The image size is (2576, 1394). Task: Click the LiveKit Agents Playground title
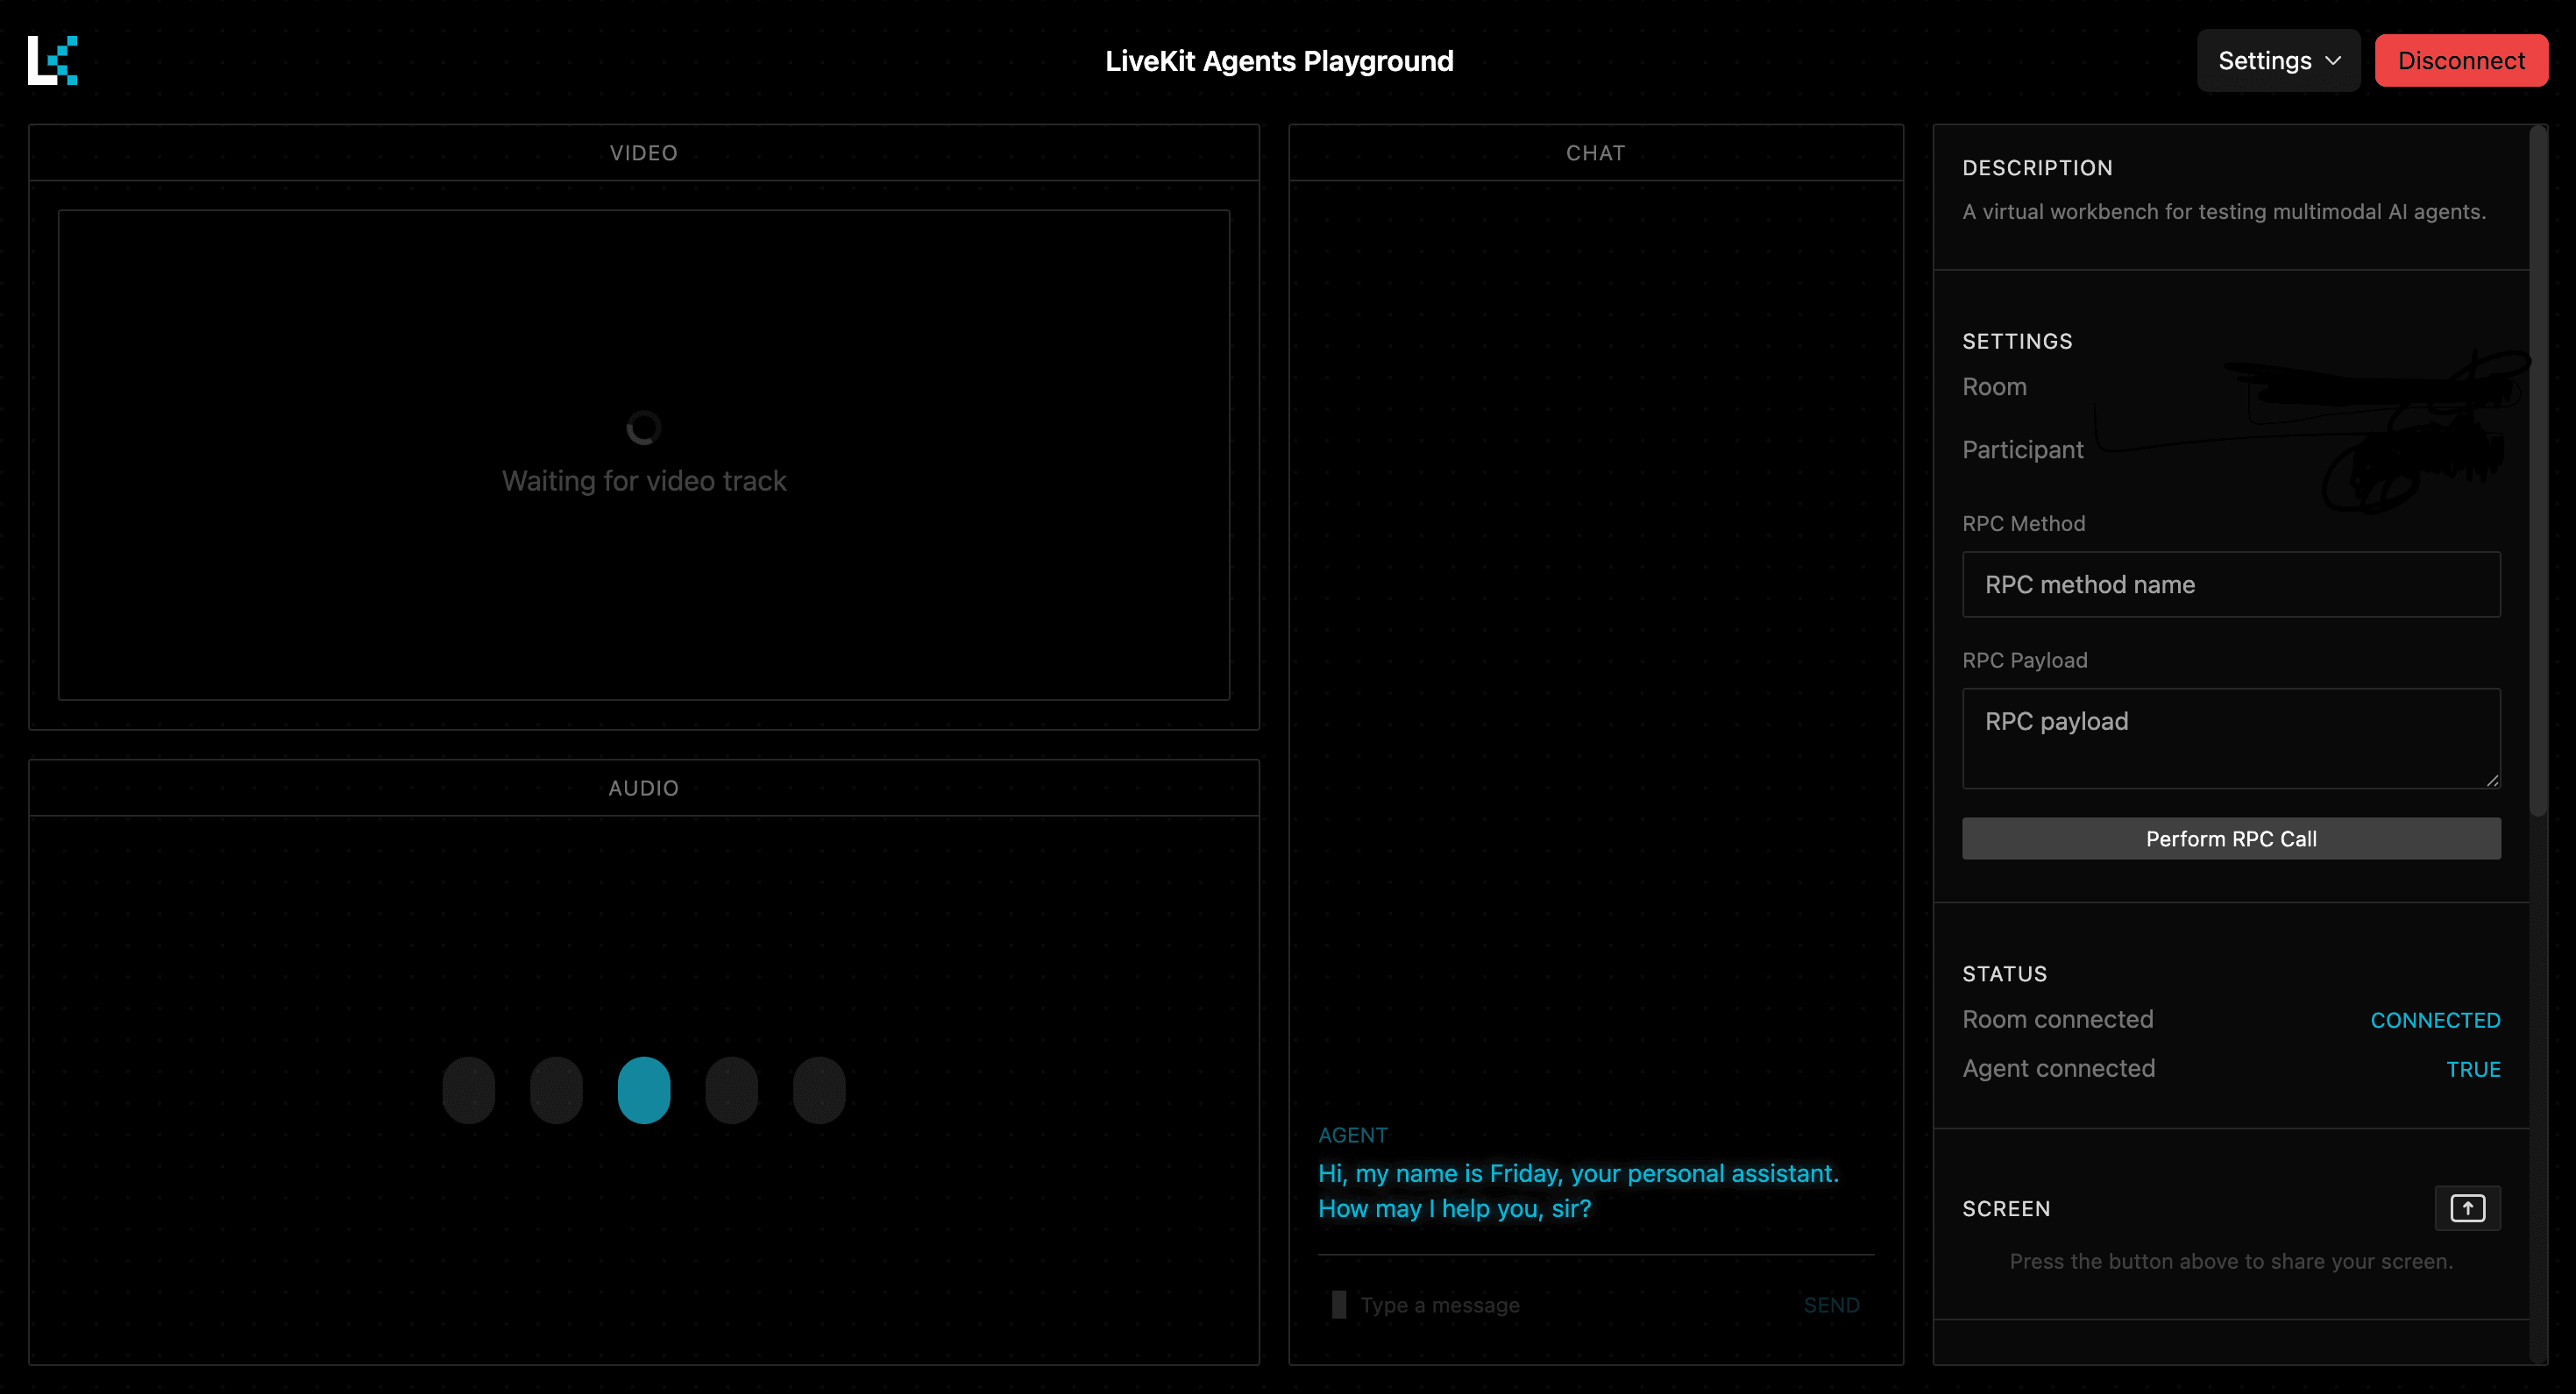point(1279,61)
